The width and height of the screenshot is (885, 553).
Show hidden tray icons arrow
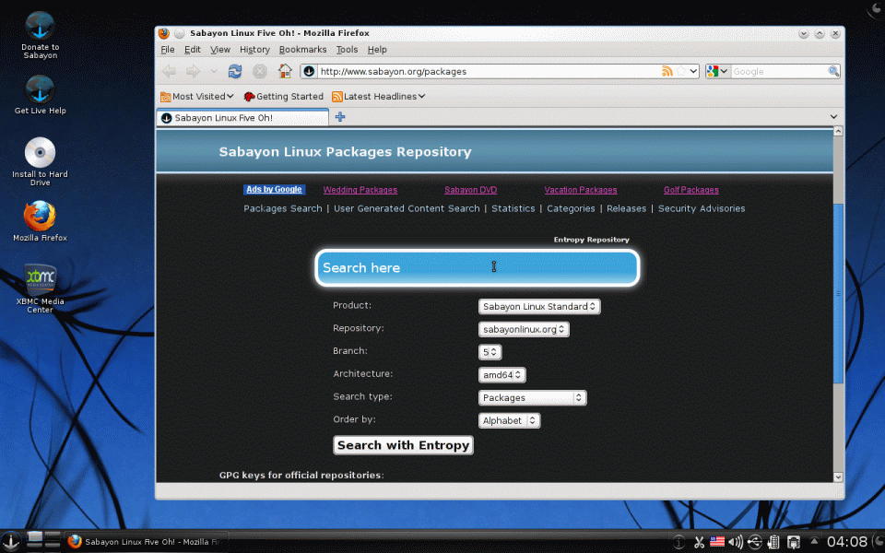pos(814,541)
